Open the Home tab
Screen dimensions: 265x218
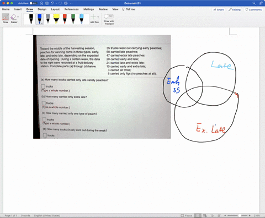point(6,9)
